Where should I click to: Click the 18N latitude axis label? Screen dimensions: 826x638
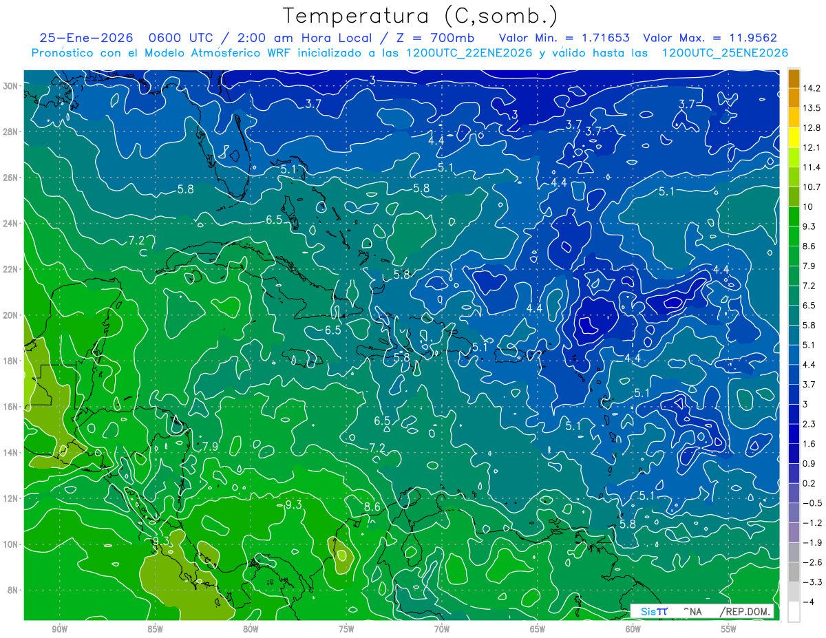point(10,361)
